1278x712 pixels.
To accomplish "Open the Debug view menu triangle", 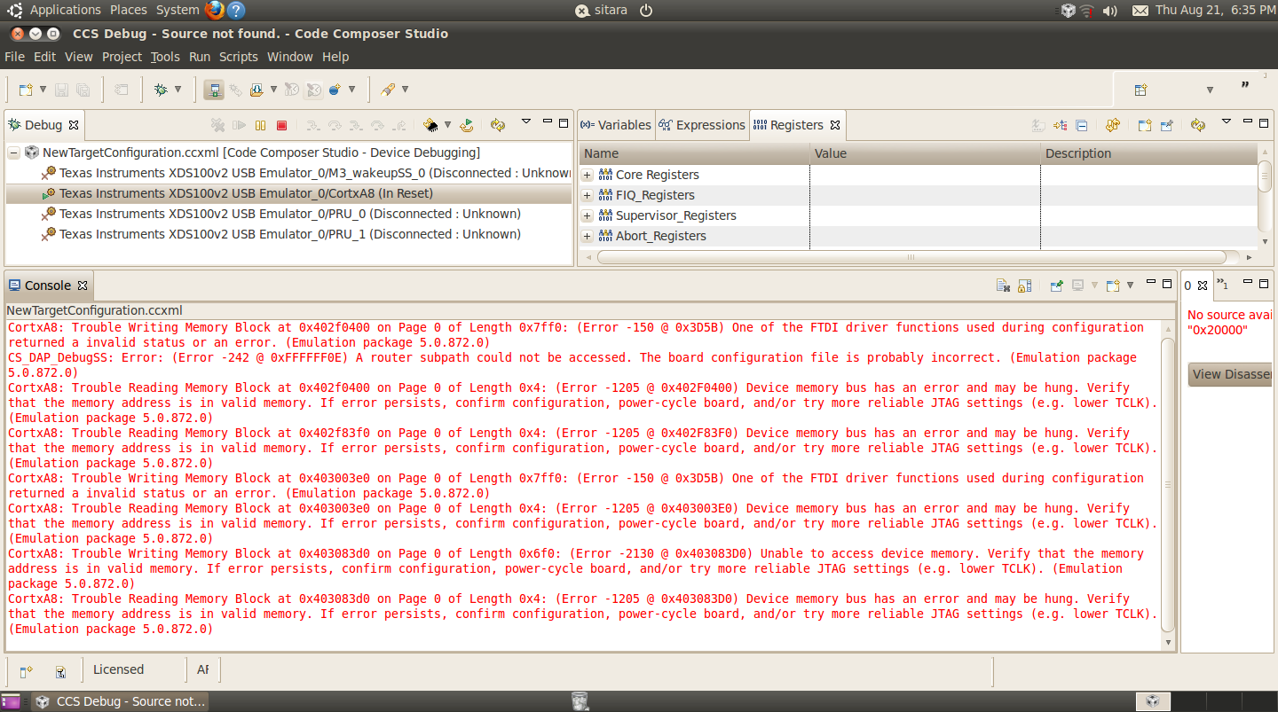I will tap(525, 122).
